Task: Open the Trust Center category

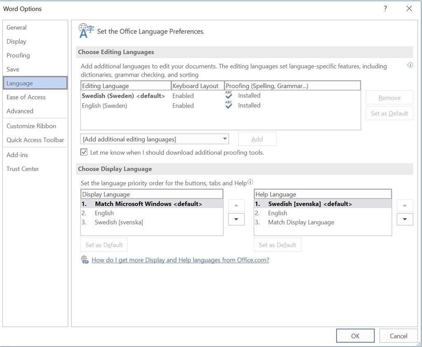Action: (35, 169)
